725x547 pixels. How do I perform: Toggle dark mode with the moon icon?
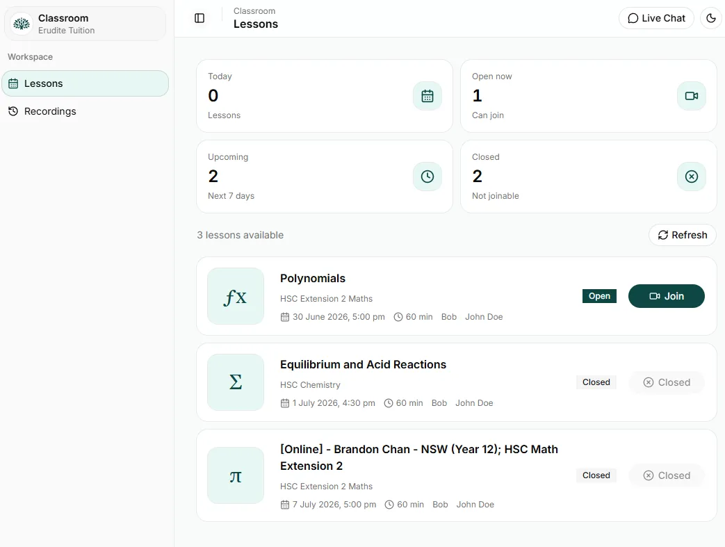tap(711, 18)
